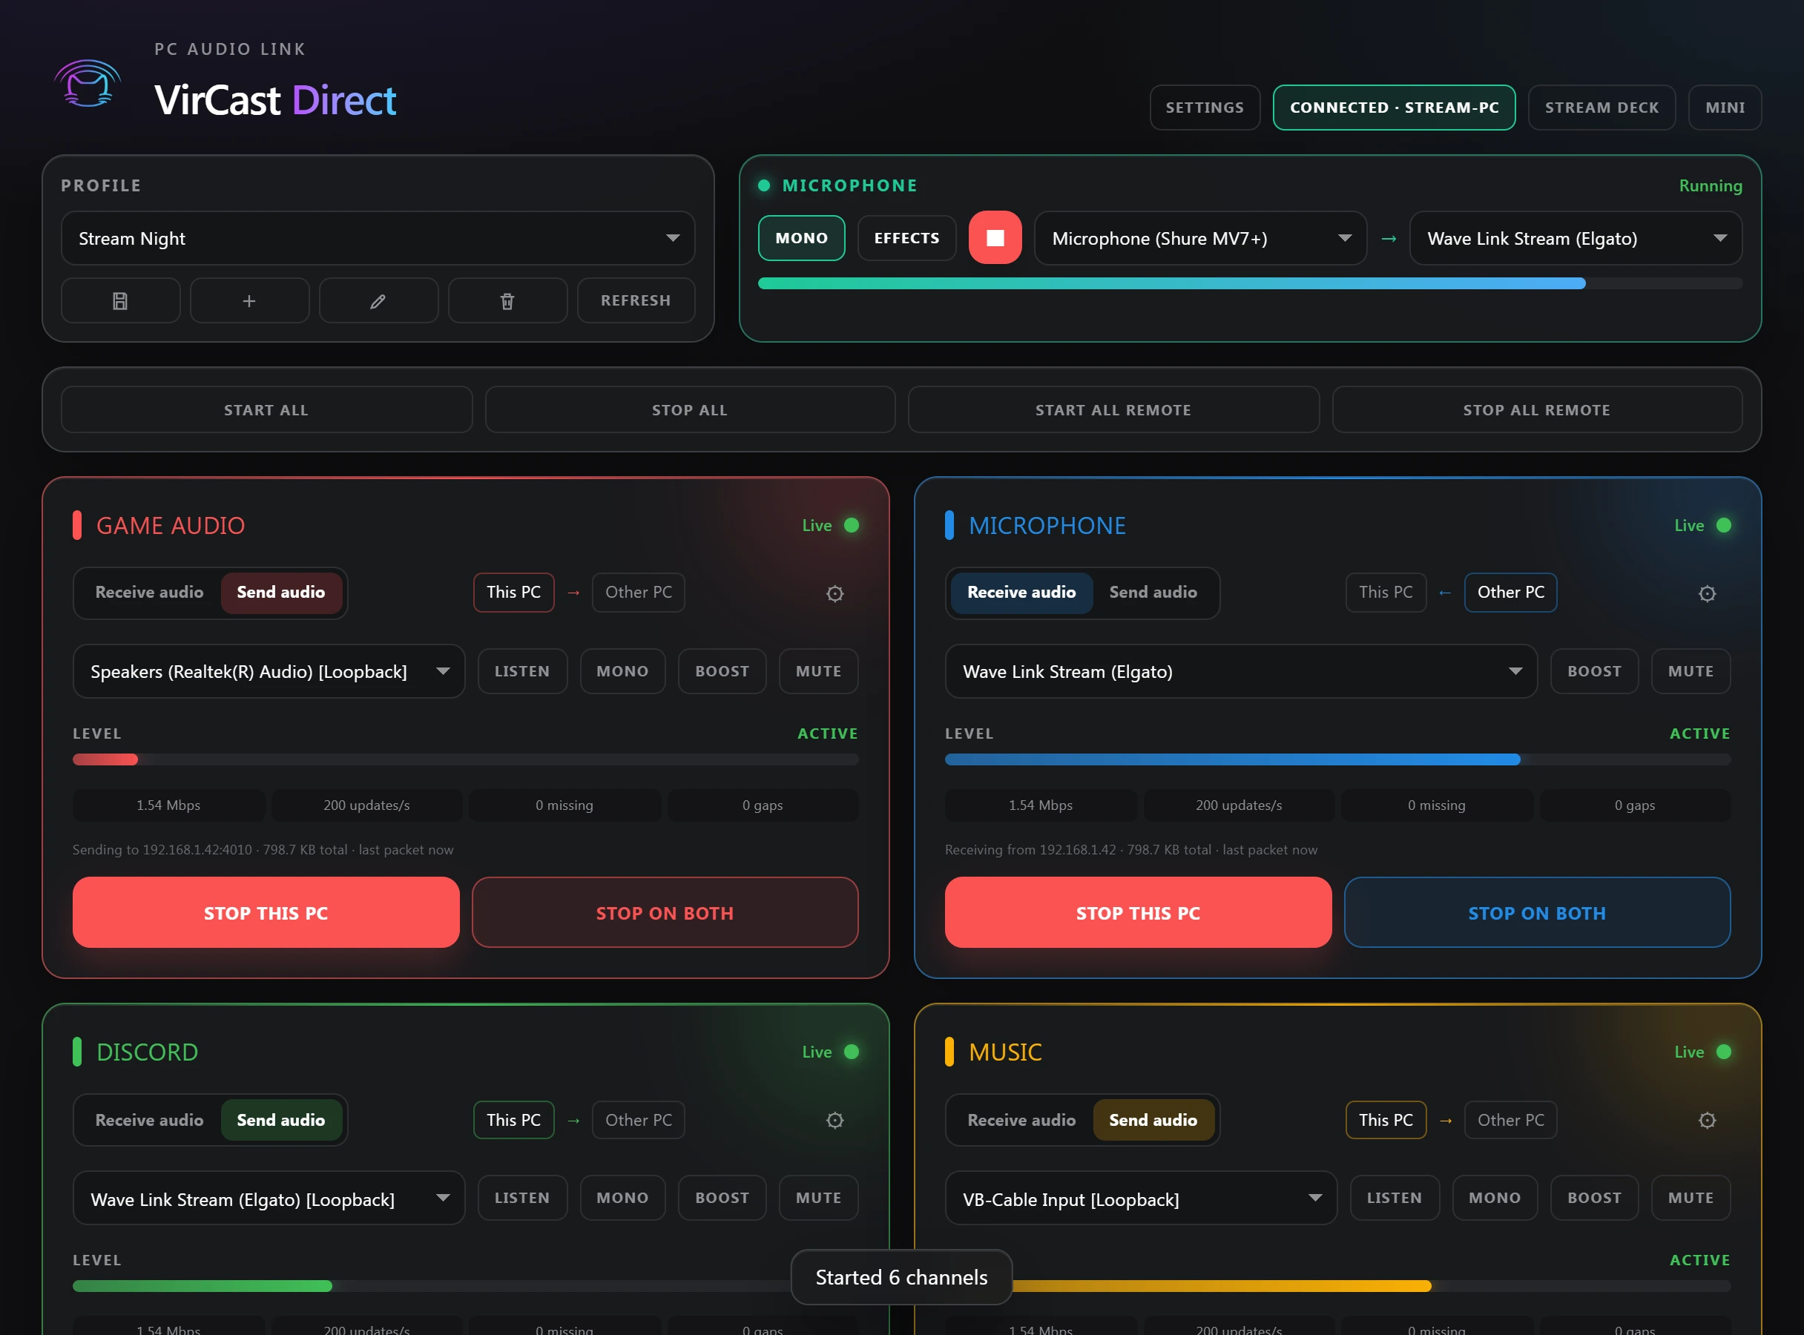Switch to MINI view
This screenshot has height=1335, width=1804.
1725,108
